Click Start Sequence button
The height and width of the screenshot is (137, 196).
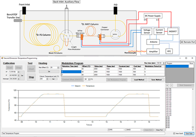(x=185, y=85)
